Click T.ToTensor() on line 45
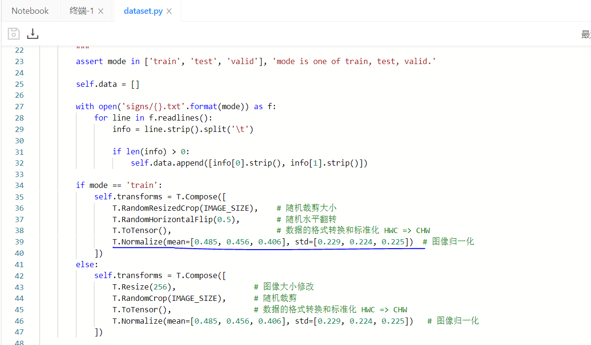Screen dimensions: 591x345 pyautogui.click(x=142, y=309)
